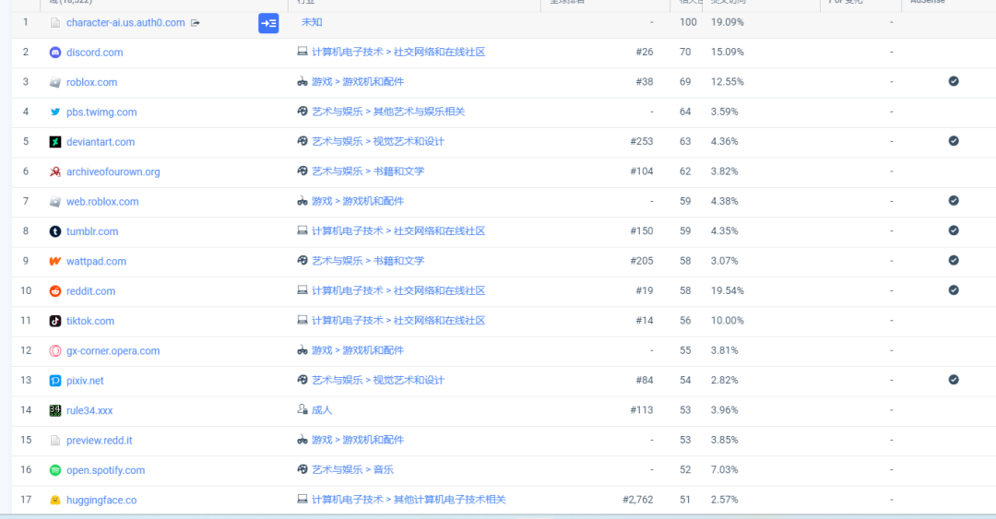The image size is (996, 519).
Task: Click the web.roblox.com row favicon
Action: (x=55, y=201)
